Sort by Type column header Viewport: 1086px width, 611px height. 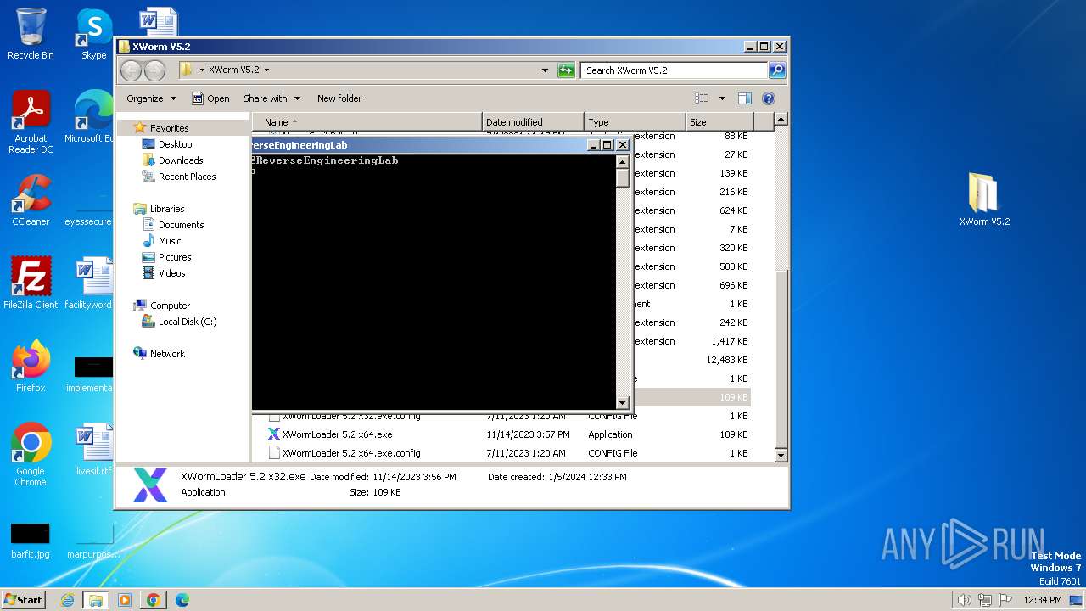point(635,122)
